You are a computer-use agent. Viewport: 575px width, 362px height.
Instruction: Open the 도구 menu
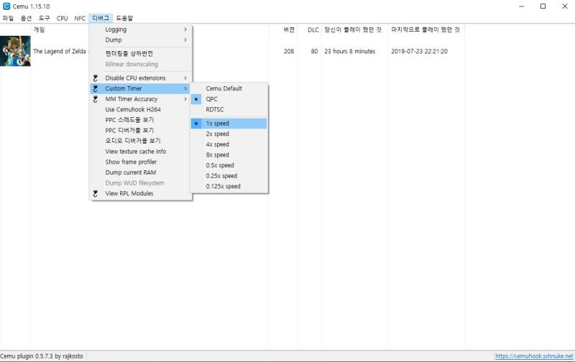point(45,18)
